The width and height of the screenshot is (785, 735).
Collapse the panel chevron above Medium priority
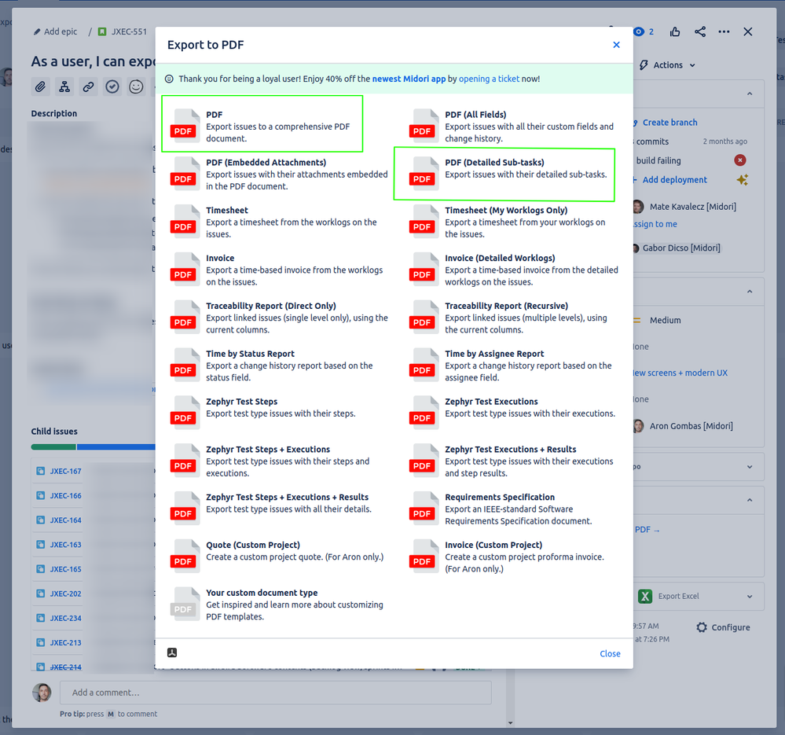(750, 292)
